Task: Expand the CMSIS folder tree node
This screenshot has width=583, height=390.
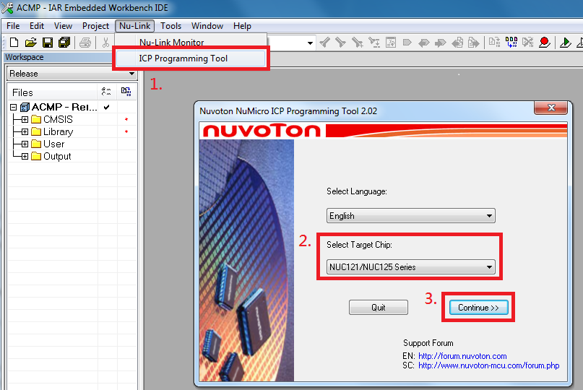Action: [x=25, y=119]
